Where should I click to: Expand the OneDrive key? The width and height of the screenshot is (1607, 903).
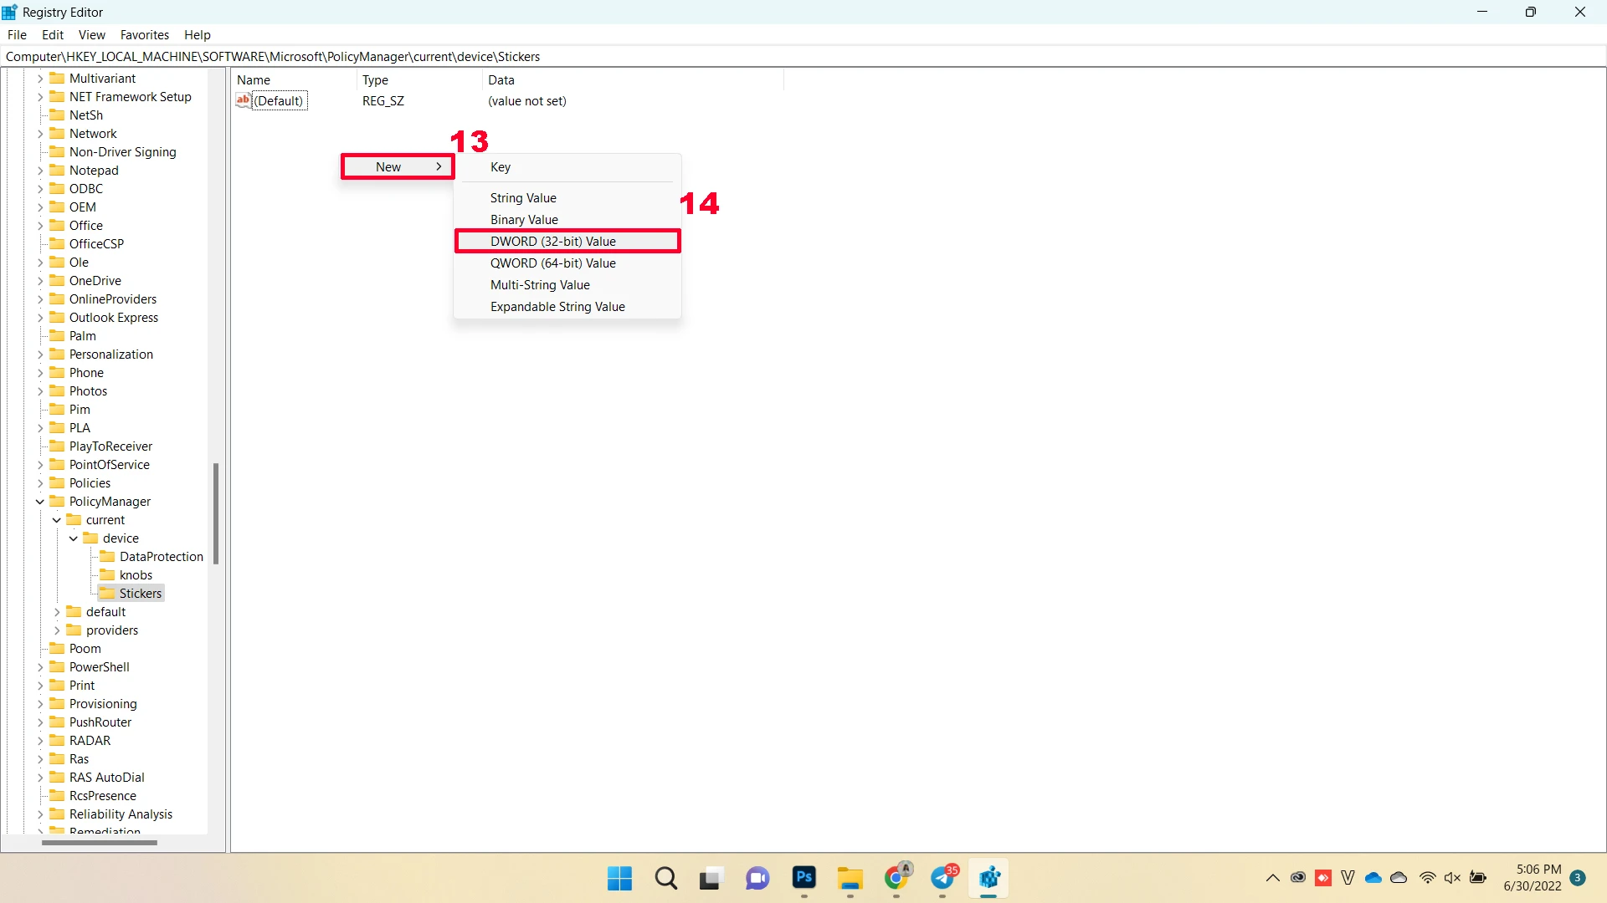coord(39,281)
